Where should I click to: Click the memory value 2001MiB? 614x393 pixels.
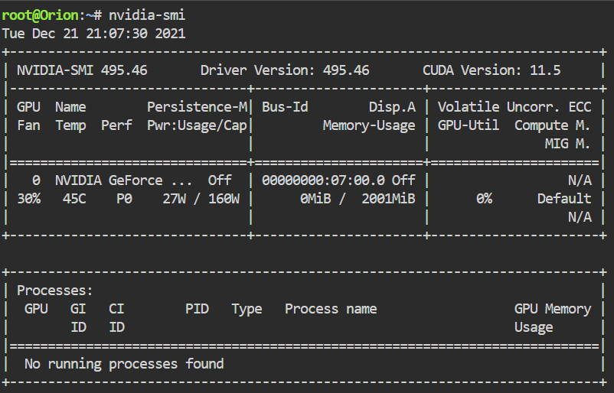[388, 199]
